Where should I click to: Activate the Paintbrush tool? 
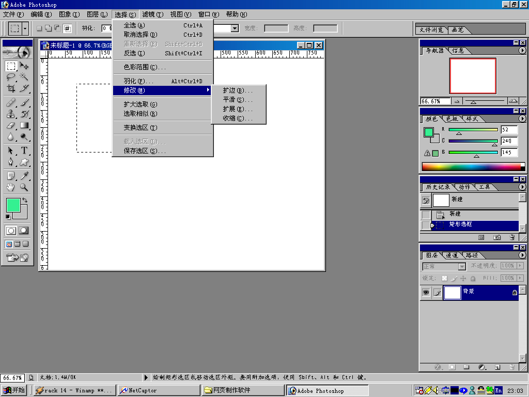24,102
